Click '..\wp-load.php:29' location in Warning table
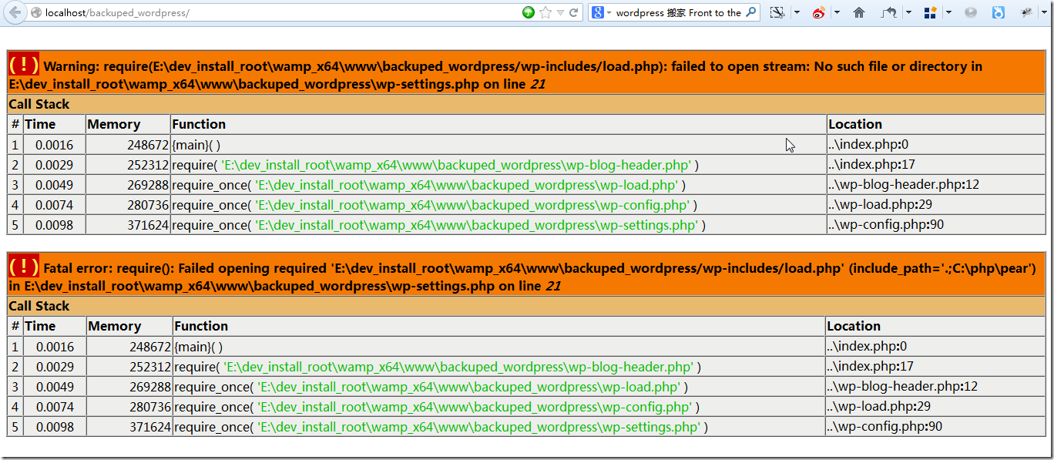 coord(880,205)
